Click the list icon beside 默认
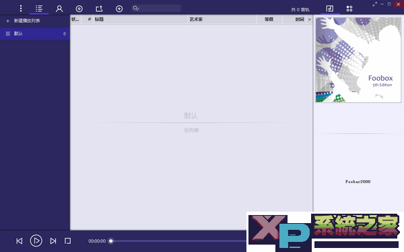 tap(8, 34)
